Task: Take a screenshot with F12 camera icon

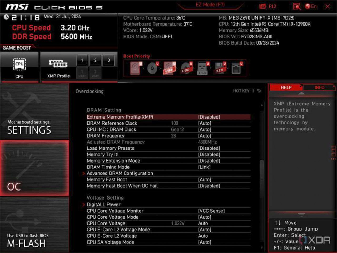Action: pyautogui.click(x=262, y=7)
